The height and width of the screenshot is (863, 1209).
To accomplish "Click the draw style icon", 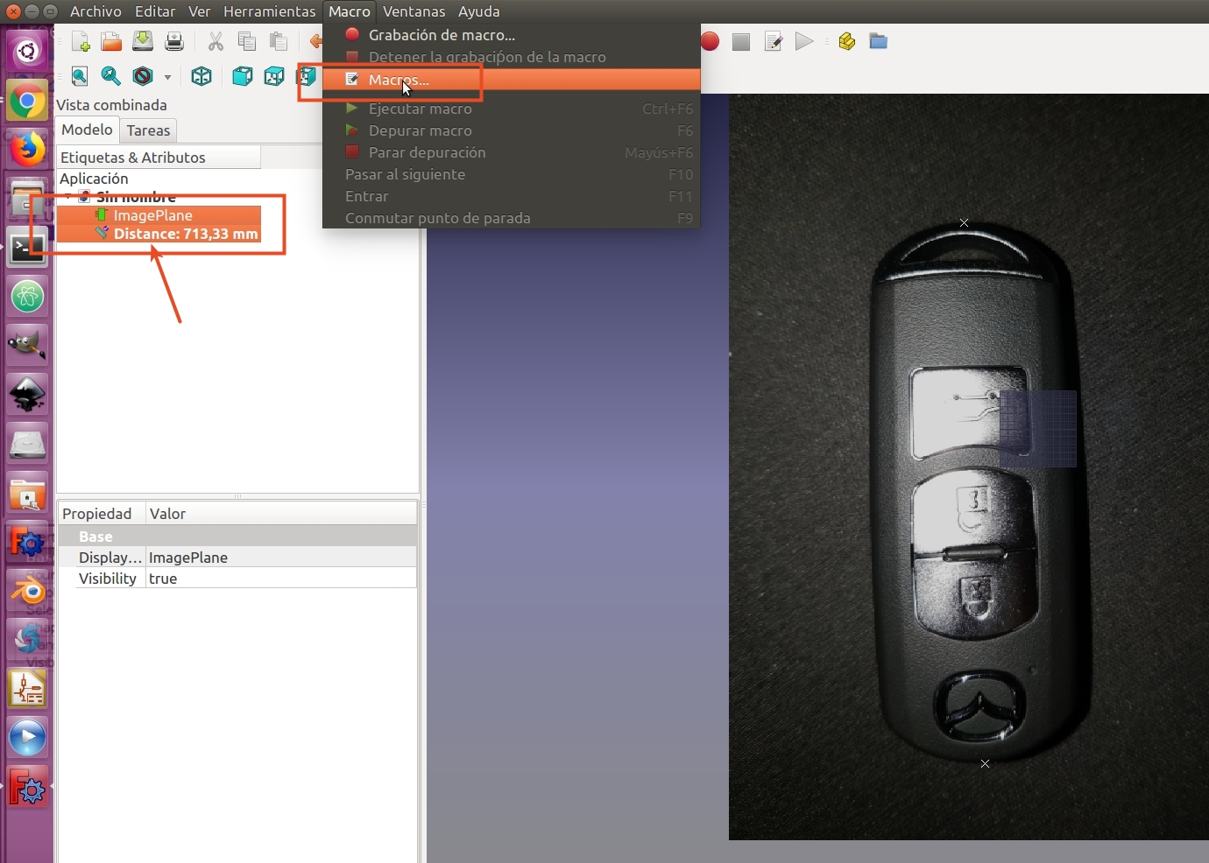I will pyautogui.click(x=143, y=76).
